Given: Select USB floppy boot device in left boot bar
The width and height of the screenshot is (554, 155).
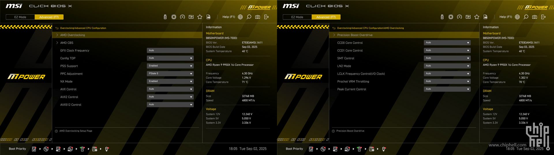Looking at the screenshot, I should [x=95, y=149].
